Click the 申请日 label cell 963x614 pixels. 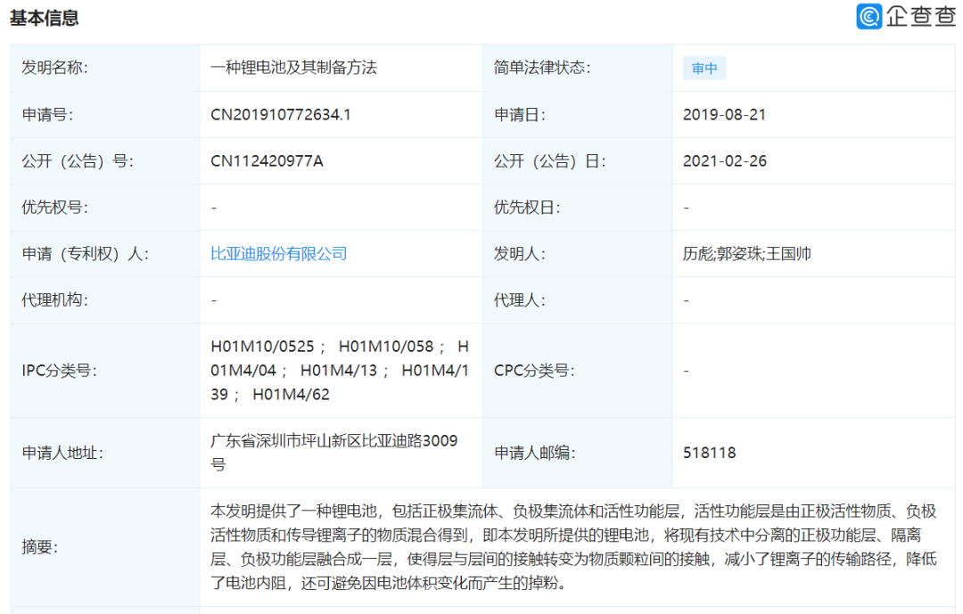577,115
